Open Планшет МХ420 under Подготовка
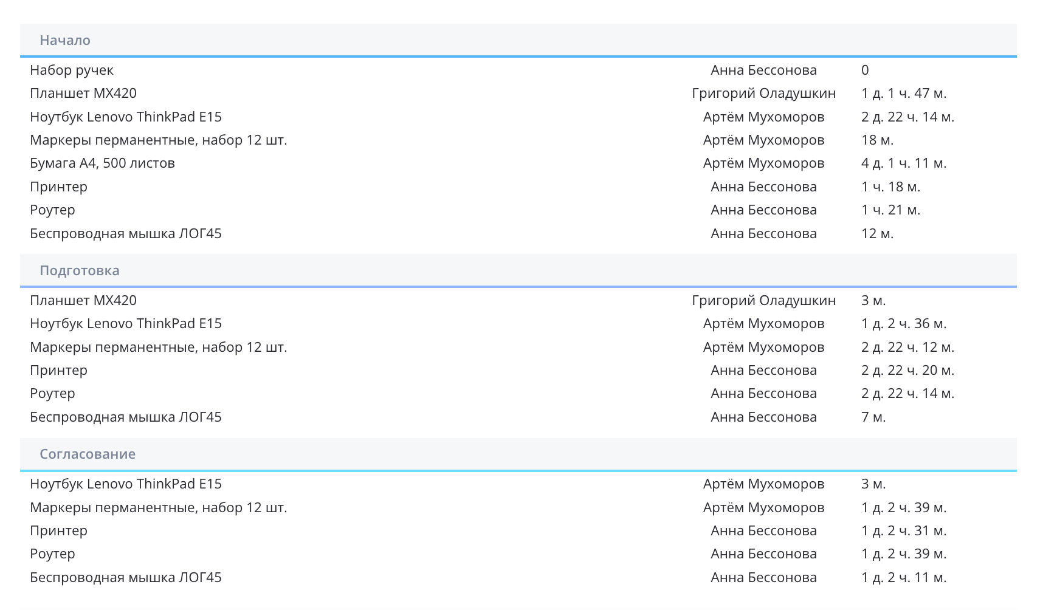The image size is (1057, 610). tap(83, 300)
